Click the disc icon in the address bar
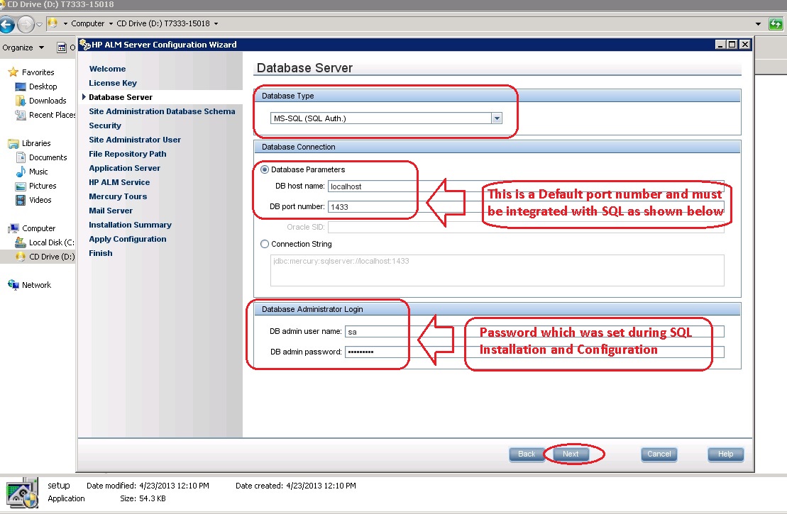The height and width of the screenshot is (514, 787). (x=53, y=23)
